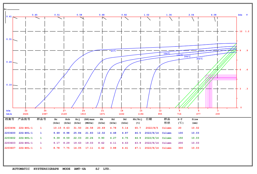Click Bd value 4.41

click(125, 148)
